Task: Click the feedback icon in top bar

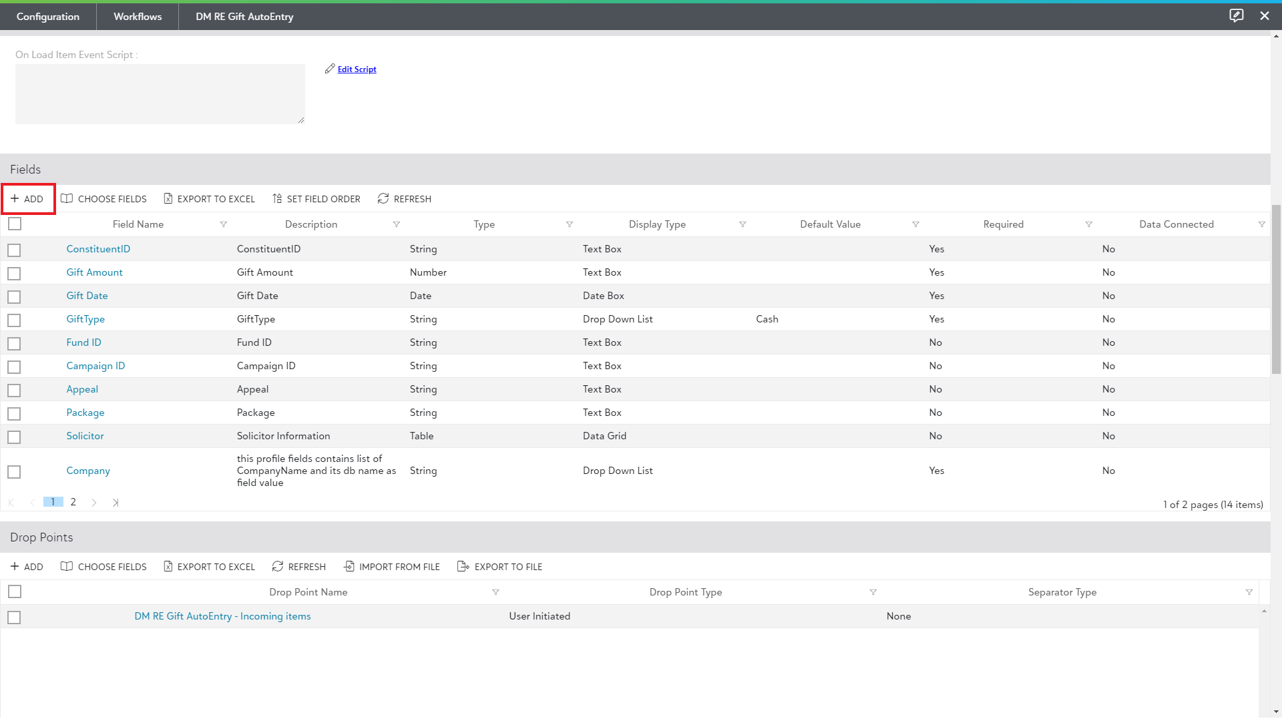Action: (1236, 16)
